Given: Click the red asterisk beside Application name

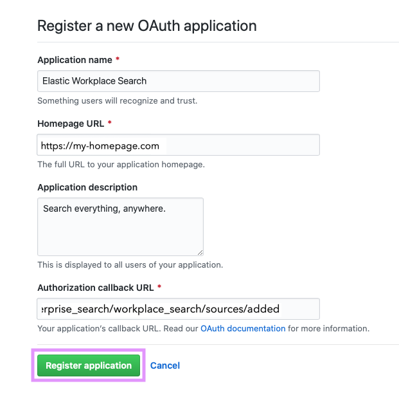Looking at the screenshot, I should coord(118,60).
